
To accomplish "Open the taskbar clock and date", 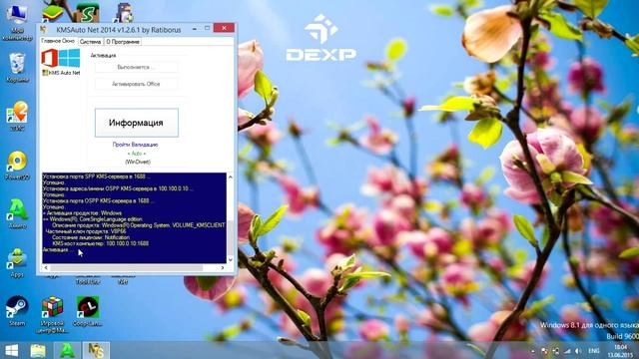I will (620, 351).
